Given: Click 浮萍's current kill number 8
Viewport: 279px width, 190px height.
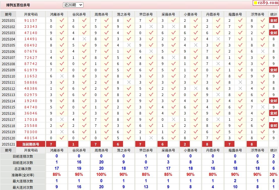Looking at the screenshot, I should [x=252, y=144].
